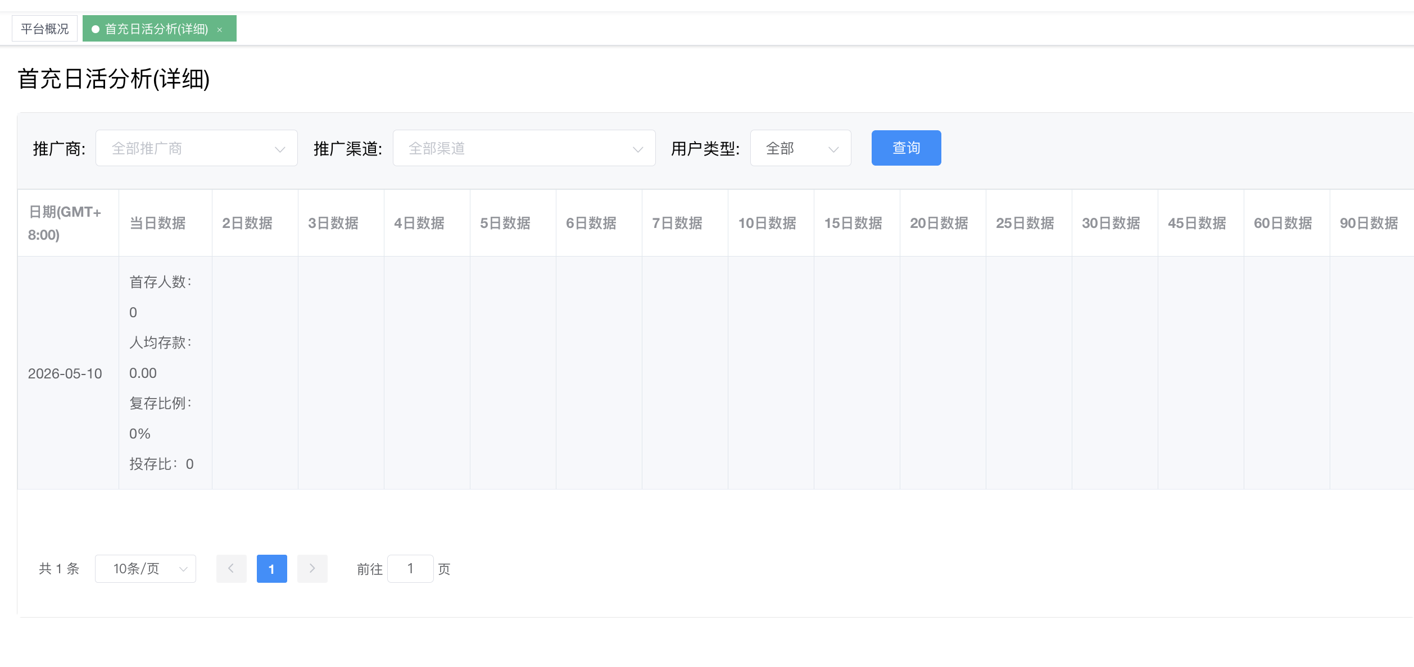Screen dimensions: 1414x667
Task: Focus the 前往 page number input
Action: tap(410, 569)
